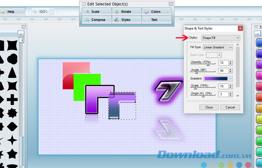Screen dimensions: 262x168
Task: Pick the spiky burst shape
Action: pyautogui.click(x=12, y=113)
